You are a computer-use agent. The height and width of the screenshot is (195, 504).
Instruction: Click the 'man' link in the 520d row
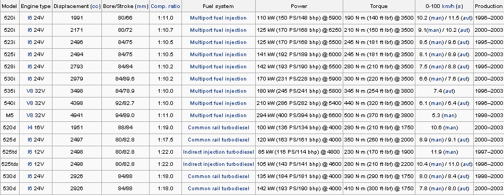click(450, 128)
